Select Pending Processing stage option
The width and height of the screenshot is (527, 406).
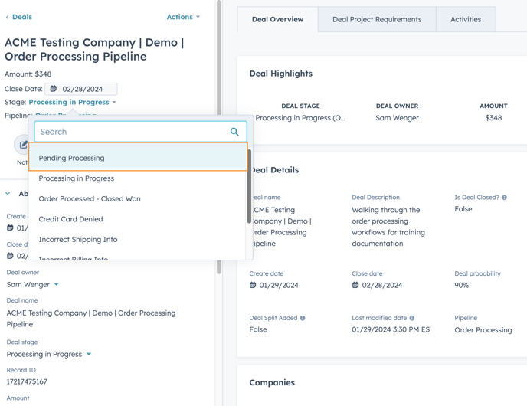(x=138, y=158)
